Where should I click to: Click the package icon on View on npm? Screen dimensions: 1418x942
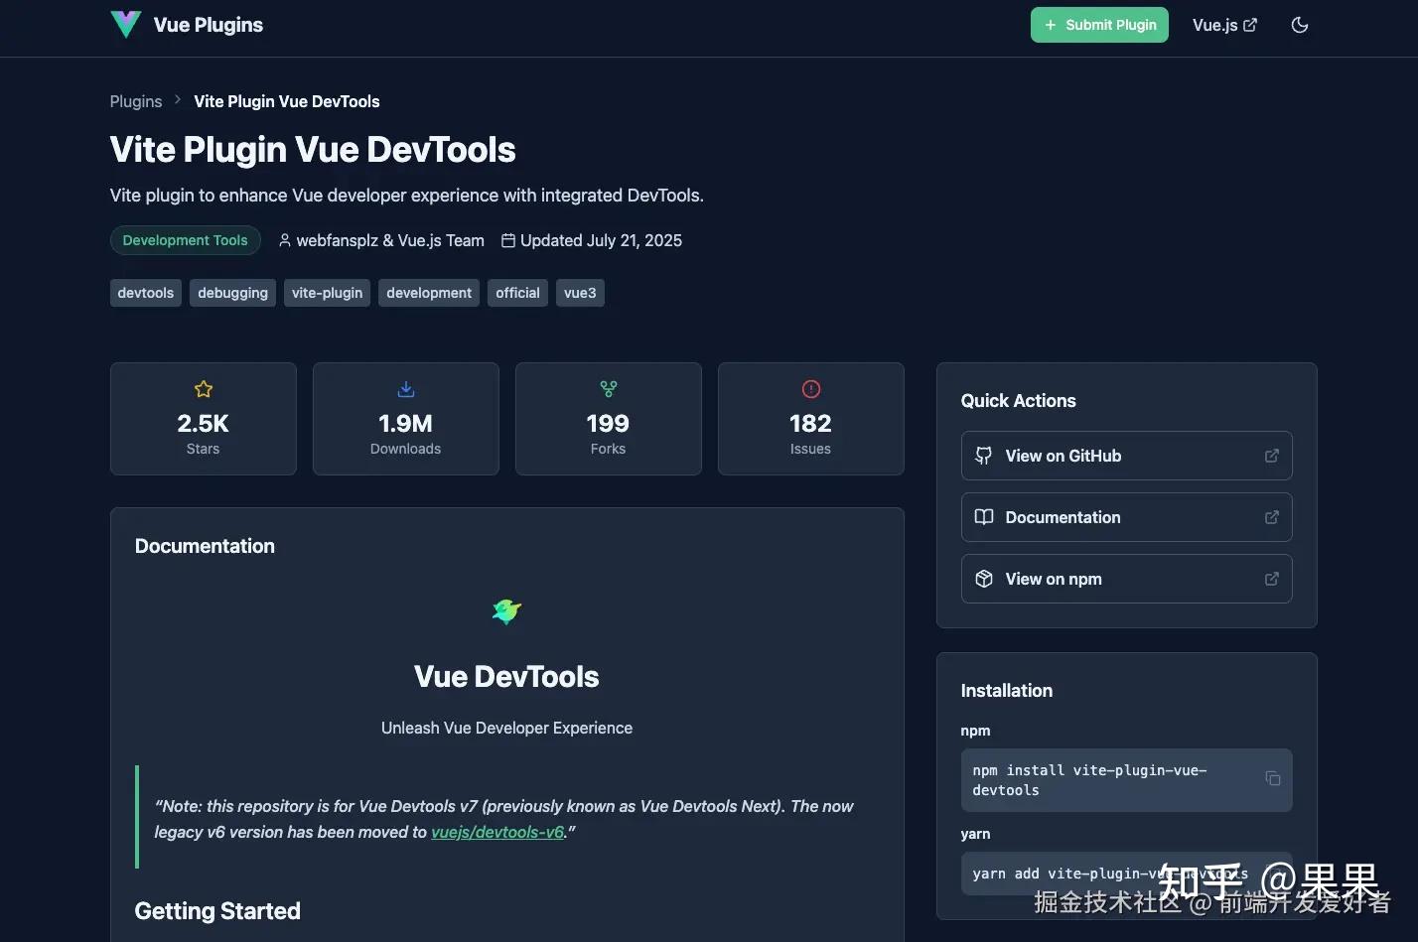pyautogui.click(x=983, y=579)
